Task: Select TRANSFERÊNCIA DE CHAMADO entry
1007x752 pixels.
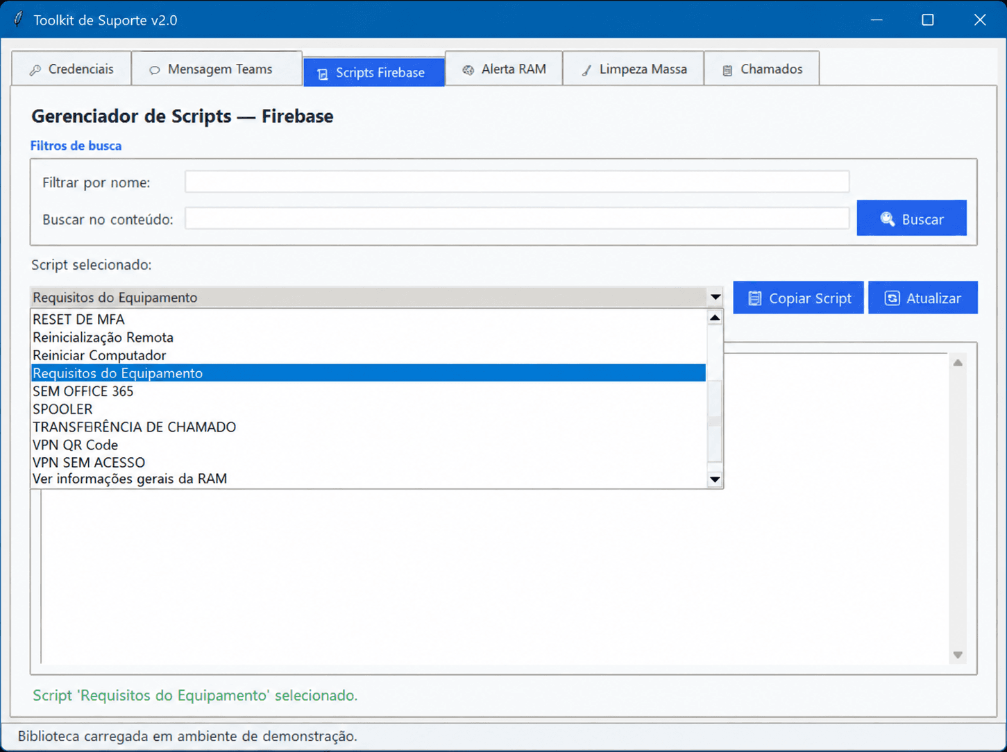Action: pos(369,427)
